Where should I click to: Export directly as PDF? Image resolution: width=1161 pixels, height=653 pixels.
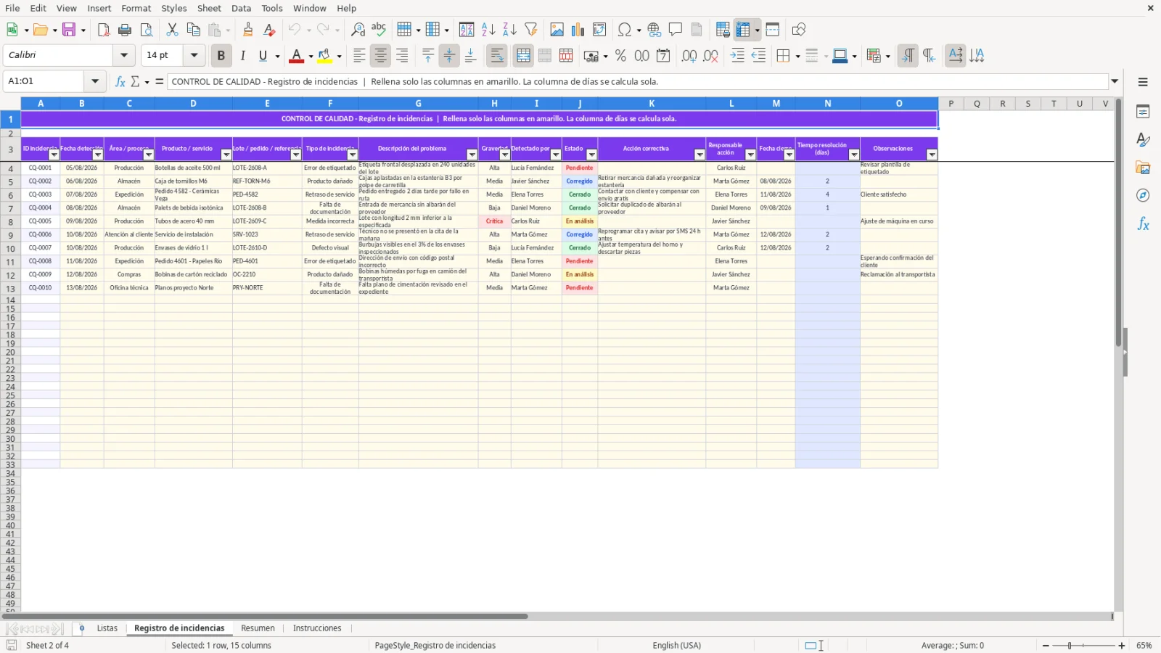(x=104, y=30)
